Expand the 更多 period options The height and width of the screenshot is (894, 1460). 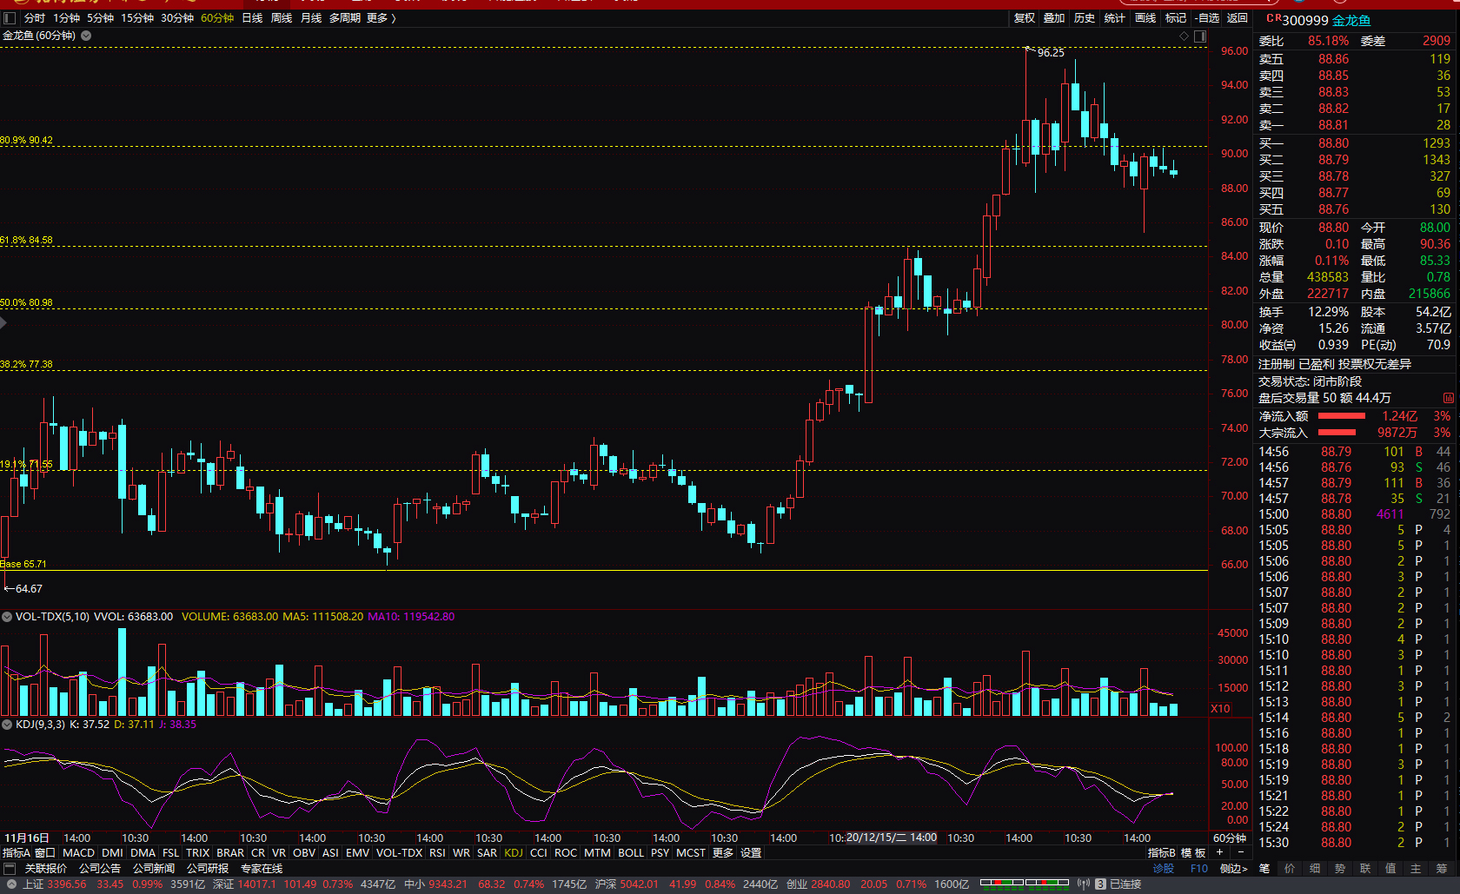pyautogui.click(x=381, y=18)
